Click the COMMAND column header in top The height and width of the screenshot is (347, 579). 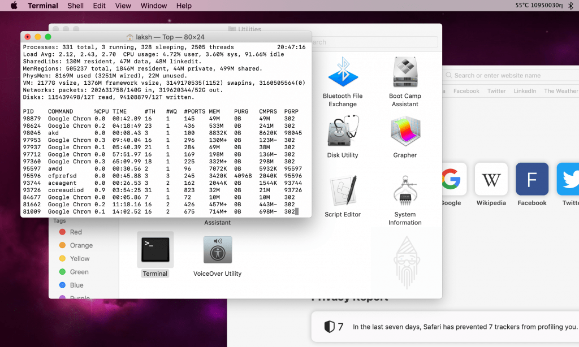click(61, 111)
